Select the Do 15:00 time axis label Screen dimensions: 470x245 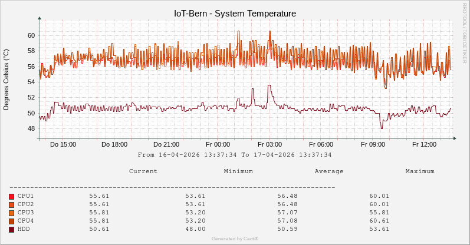coord(63,144)
